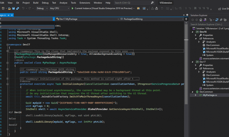Screen dimensions: 229x137
Task: Open the Dev17.MyPackage type dropdown
Action: [88, 19]
